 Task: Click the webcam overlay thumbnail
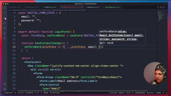pos(155,73)
